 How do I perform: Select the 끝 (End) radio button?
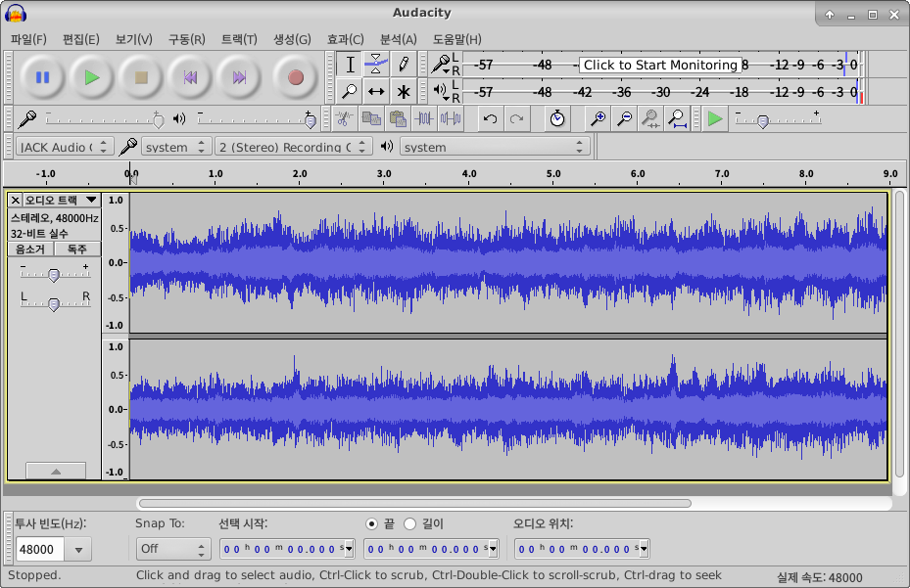coord(371,523)
